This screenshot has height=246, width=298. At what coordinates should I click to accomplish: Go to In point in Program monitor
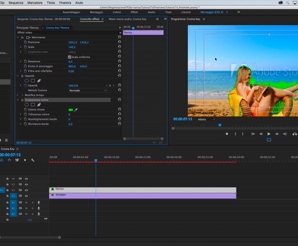click(253, 134)
